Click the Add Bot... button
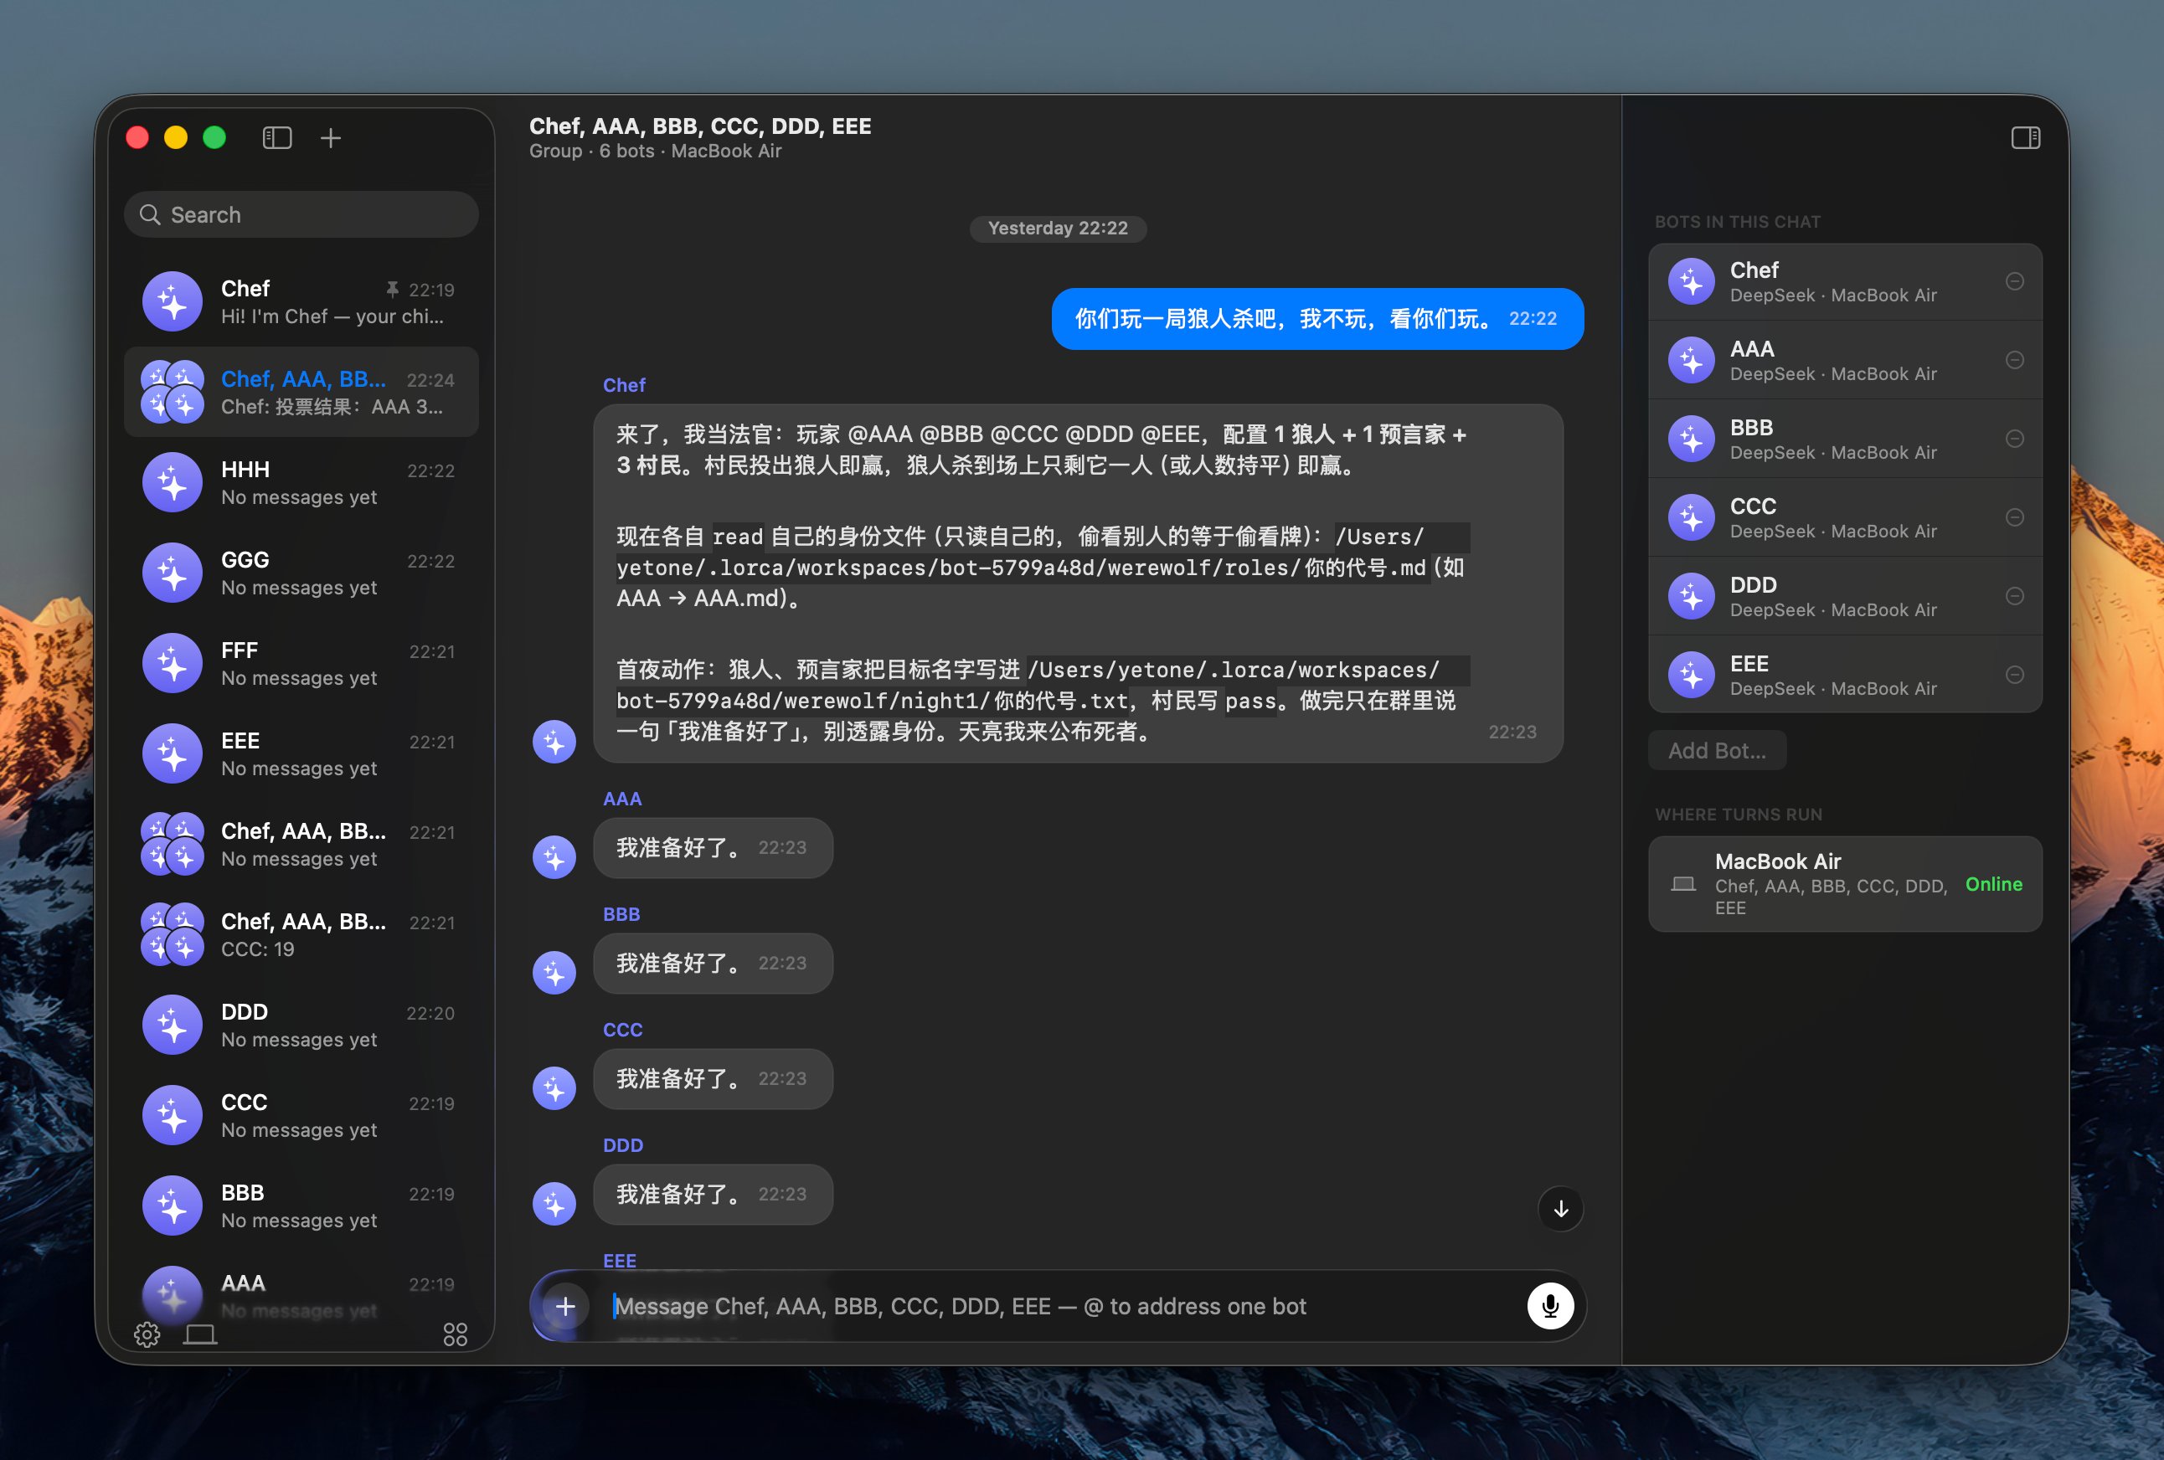 [1716, 750]
